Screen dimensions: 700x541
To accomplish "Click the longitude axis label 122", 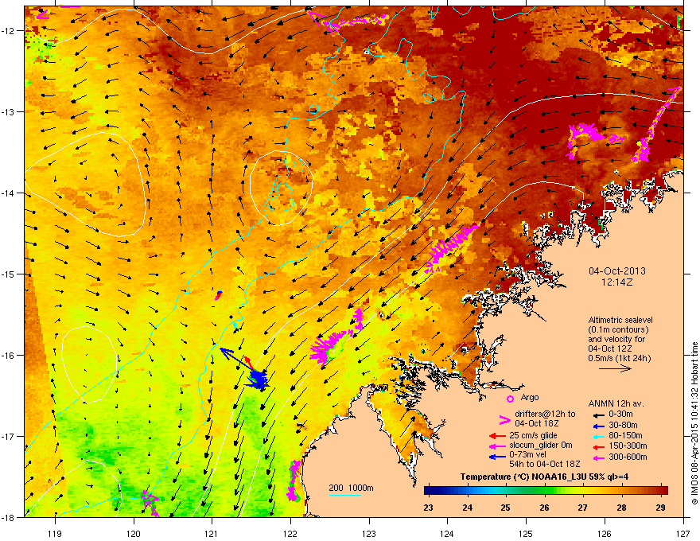I will [x=290, y=533].
